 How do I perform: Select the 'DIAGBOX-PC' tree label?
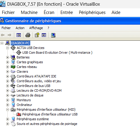(20, 43)
